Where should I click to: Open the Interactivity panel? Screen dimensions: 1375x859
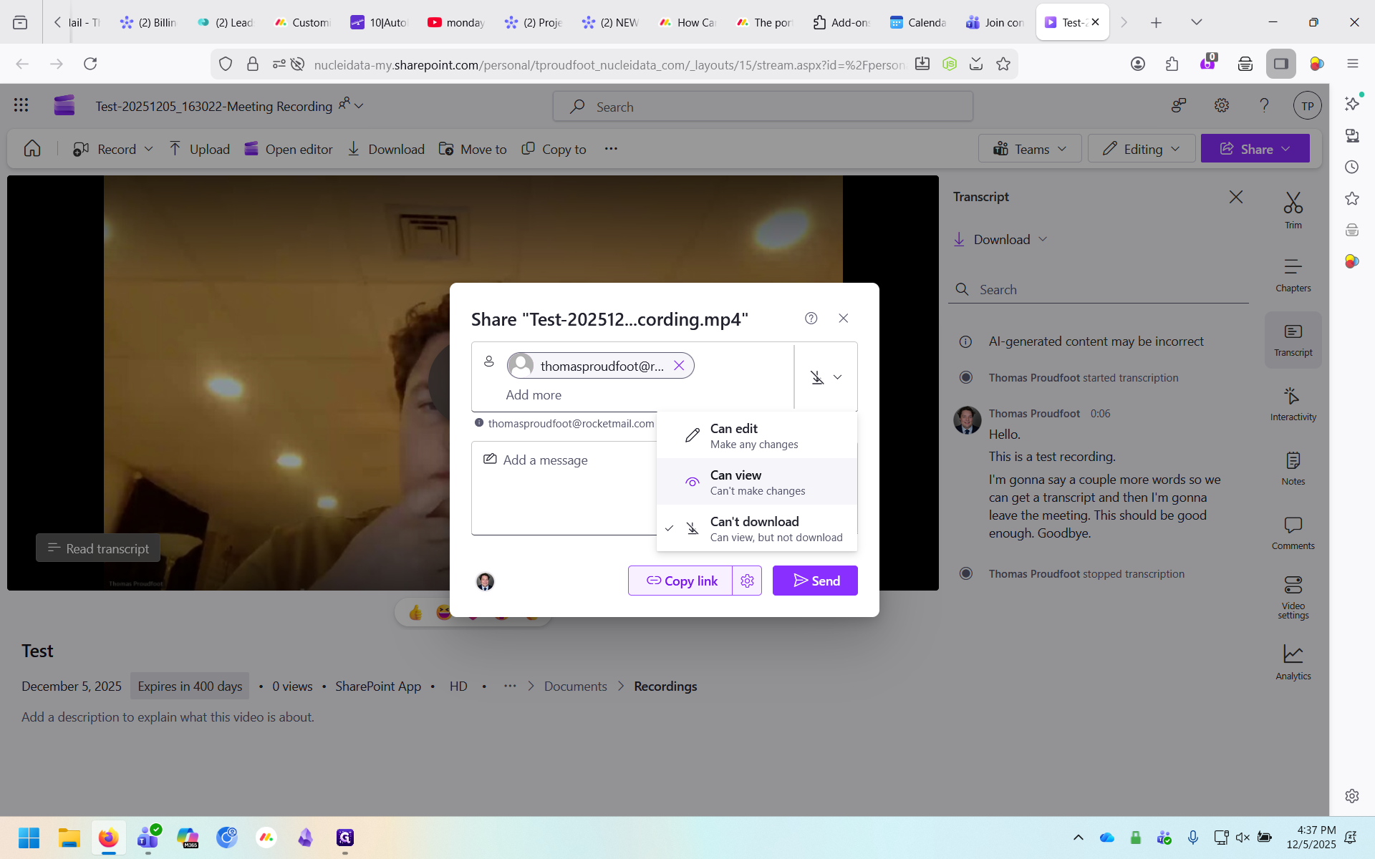pos(1293,404)
